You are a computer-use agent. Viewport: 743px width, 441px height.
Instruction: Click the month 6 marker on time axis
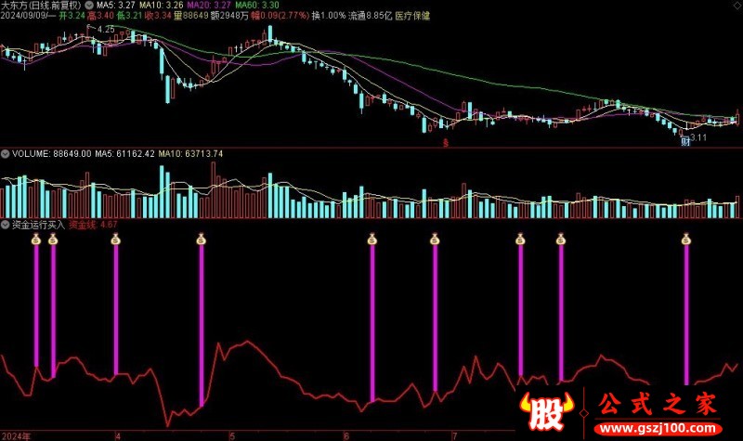click(346, 435)
